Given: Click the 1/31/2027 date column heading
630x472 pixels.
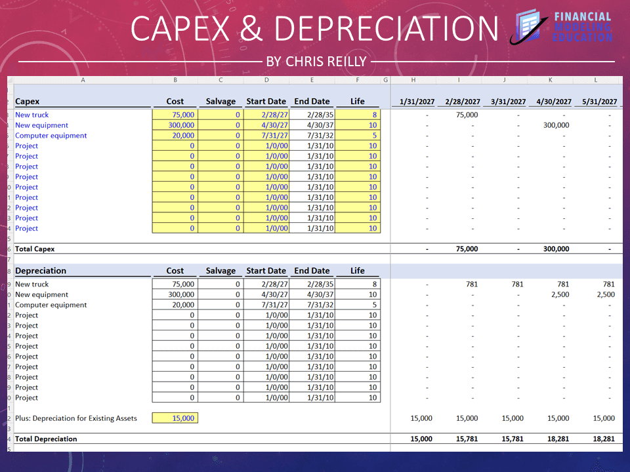Looking at the screenshot, I should 417,102.
